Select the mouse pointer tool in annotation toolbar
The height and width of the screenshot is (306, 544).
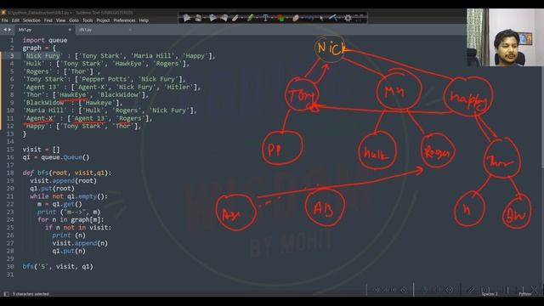click(321, 18)
